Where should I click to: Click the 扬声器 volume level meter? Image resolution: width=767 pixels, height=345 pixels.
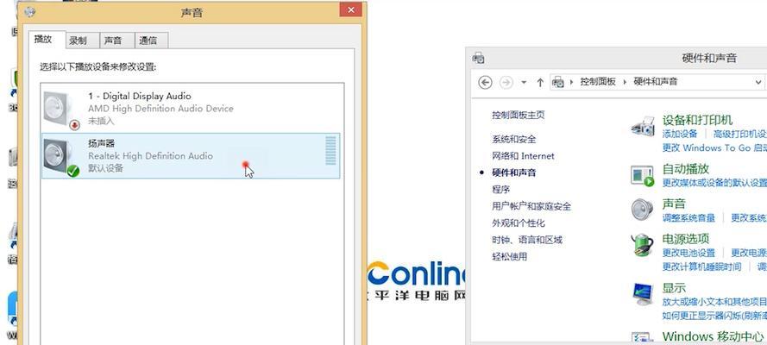pos(331,151)
